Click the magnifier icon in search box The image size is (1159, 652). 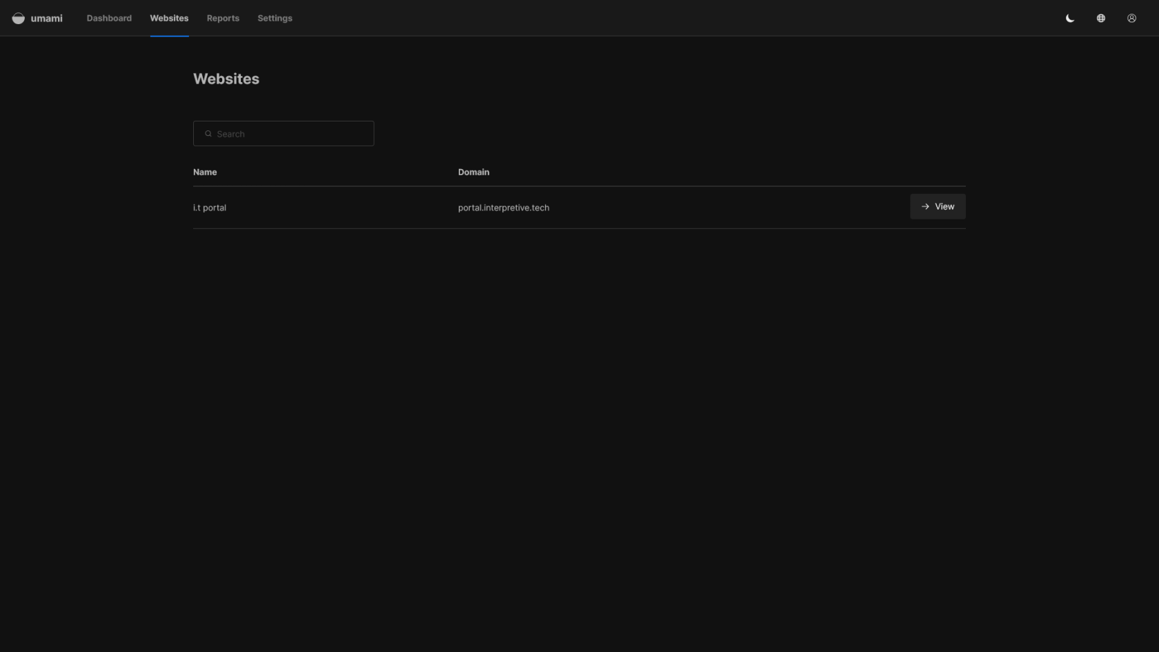pos(208,134)
